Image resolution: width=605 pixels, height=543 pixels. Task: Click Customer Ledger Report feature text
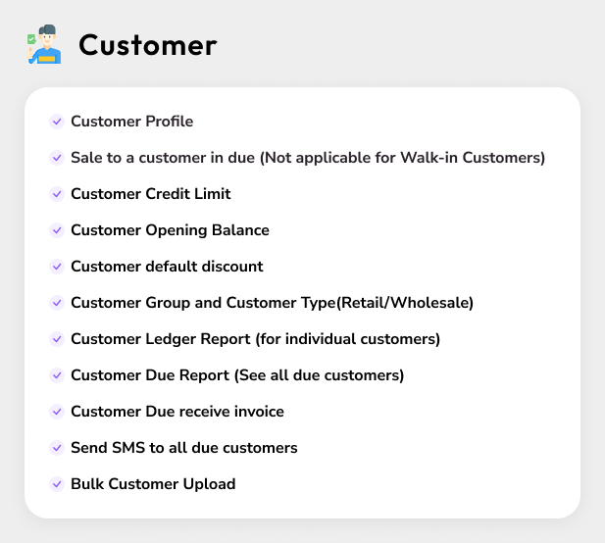[x=255, y=339]
